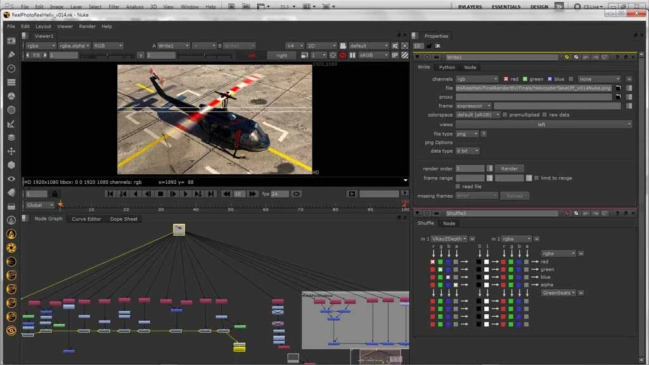Open the Time nodes clock icon in toolbar
649x365 pixels.
pos(11,68)
